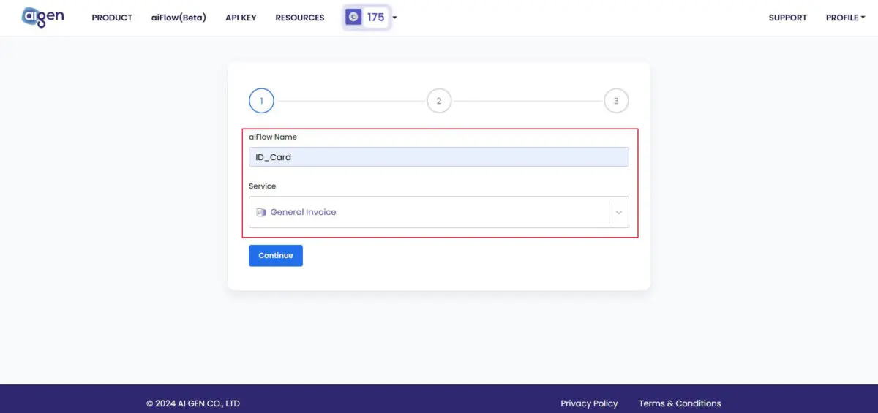The image size is (878, 413).
Task: Open the PRODUCT menu
Action: click(x=112, y=18)
